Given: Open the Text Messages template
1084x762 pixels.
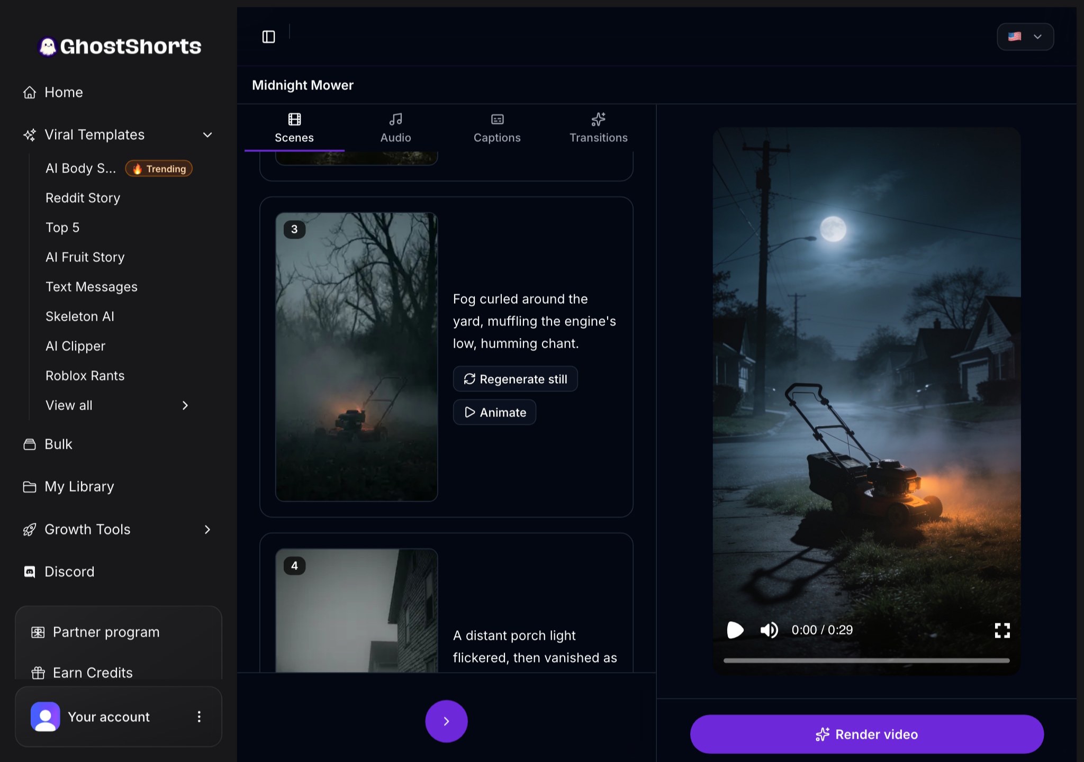Looking at the screenshot, I should point(92,287).
